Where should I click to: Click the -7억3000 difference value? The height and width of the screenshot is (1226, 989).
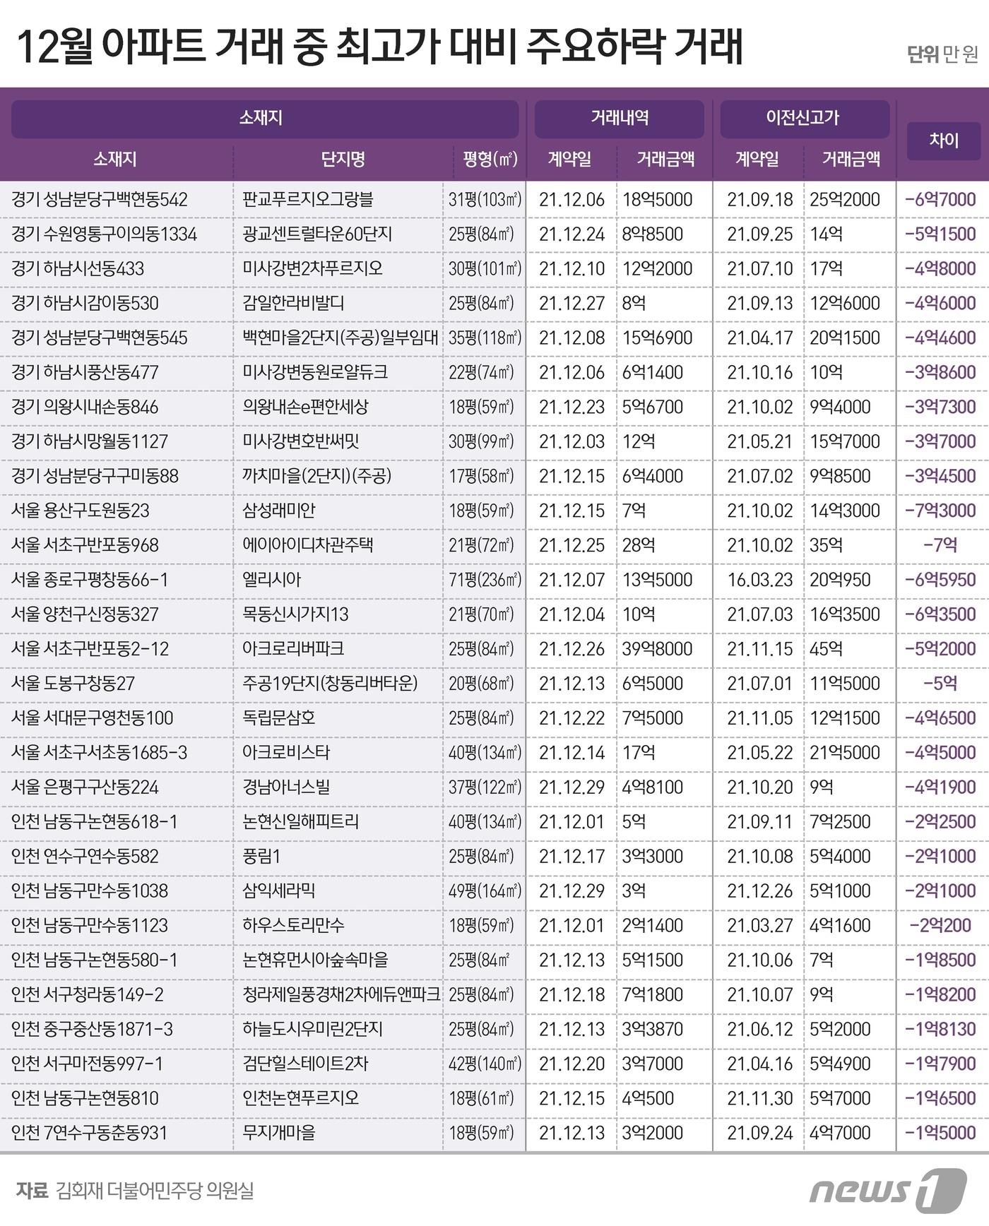pos(940,511)
